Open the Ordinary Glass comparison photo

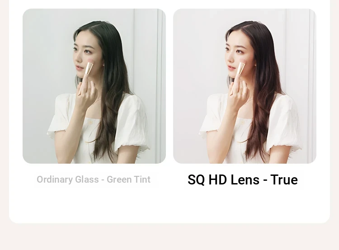[x=94, y=86]
